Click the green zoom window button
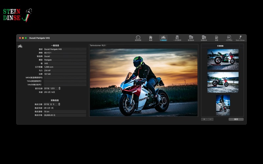Screen dimensions: 263x164 tap(26, 38)
